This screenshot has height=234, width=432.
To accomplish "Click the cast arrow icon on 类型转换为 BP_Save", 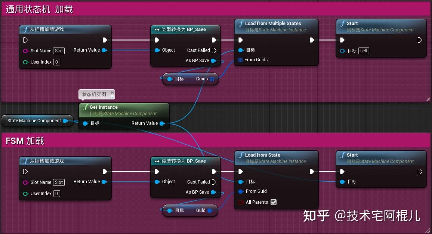I will [157, 29].
